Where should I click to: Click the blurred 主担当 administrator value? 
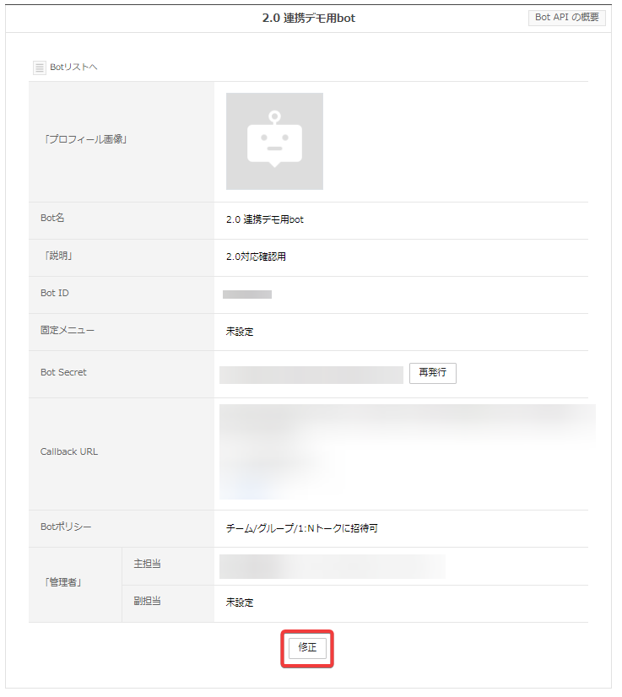[x=331, y=566]
